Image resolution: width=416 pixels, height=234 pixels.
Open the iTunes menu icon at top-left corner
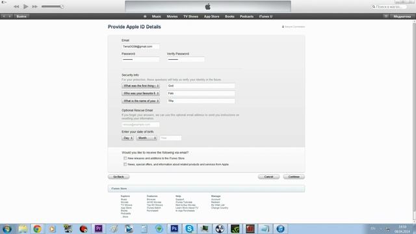(4, 2)
